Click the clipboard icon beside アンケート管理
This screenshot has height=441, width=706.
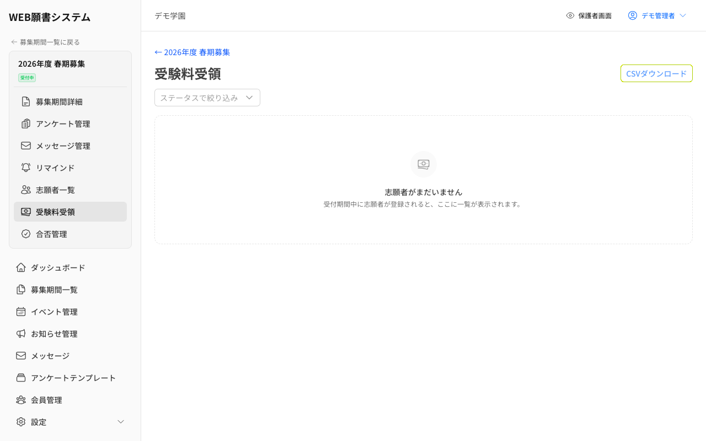26,123
